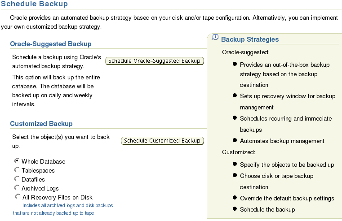Click the blue archived logs hint text
The image size is (342, 221).
coord(63,209)
